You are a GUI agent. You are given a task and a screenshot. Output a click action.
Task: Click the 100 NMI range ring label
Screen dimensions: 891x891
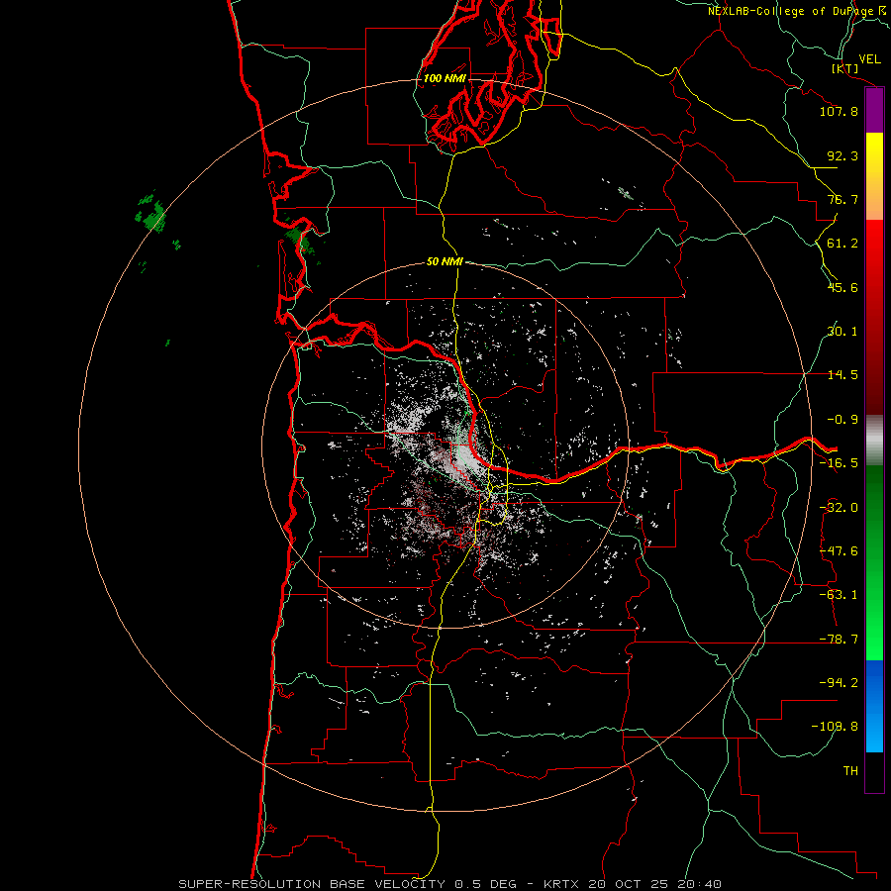[x=445, y=78]
